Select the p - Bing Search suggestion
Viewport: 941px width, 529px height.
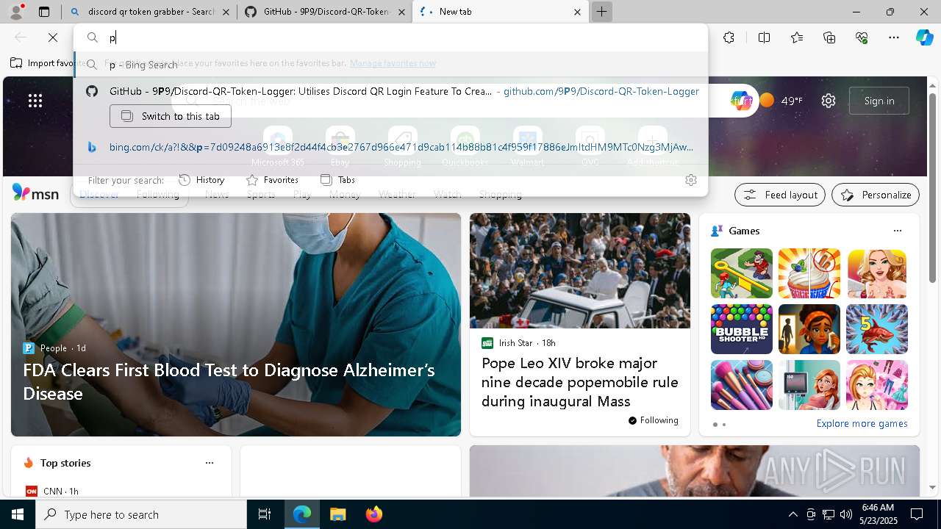click(390, 65)
